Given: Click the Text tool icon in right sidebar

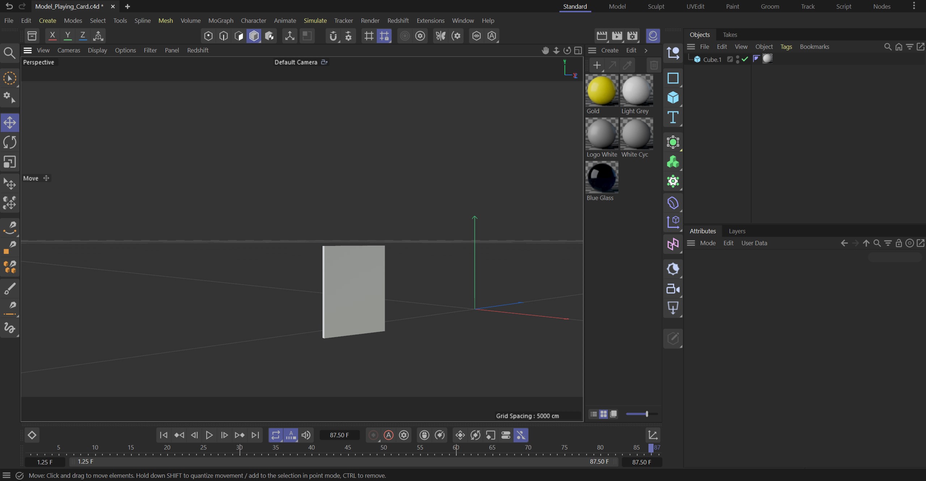Looking at the screenshot, I should pyautogui.click(x=673, y=117).
